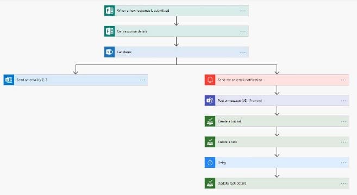Click the clock icon on the Delay step
The width and height of the screenshot is (357, 195).
coord(210,162)
